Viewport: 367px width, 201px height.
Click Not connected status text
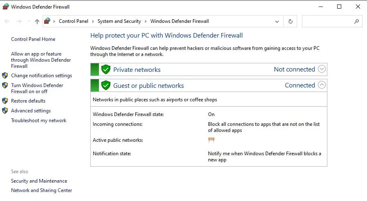pos(294,69)
